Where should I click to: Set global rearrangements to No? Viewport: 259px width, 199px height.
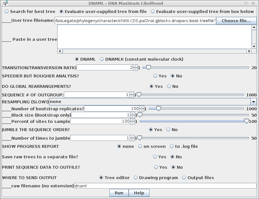[x=169, y=86]
